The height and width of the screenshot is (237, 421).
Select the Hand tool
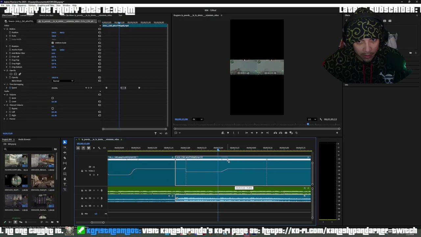coord(65,179)
